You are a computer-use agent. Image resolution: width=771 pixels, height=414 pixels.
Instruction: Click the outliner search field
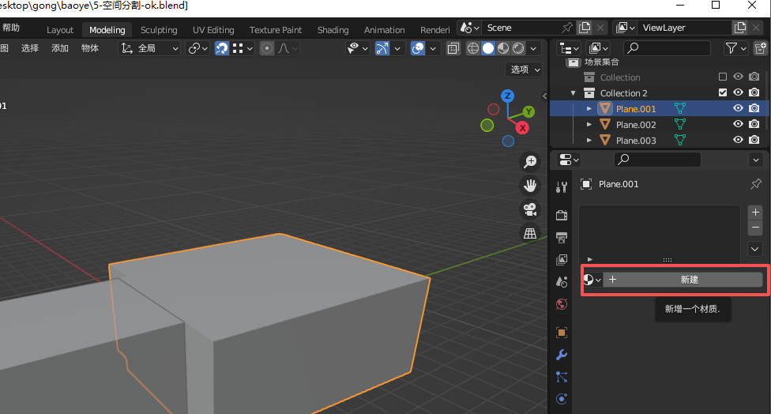tap(666, 49)
